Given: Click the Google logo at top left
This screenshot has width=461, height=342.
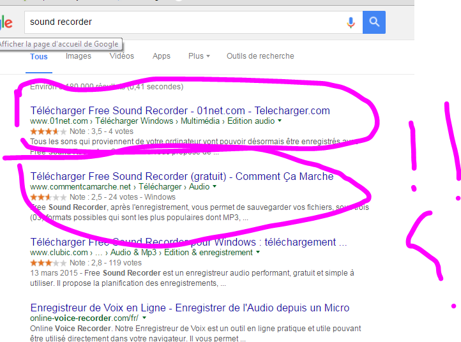Looking at the screenshot, I should (6, 23).
